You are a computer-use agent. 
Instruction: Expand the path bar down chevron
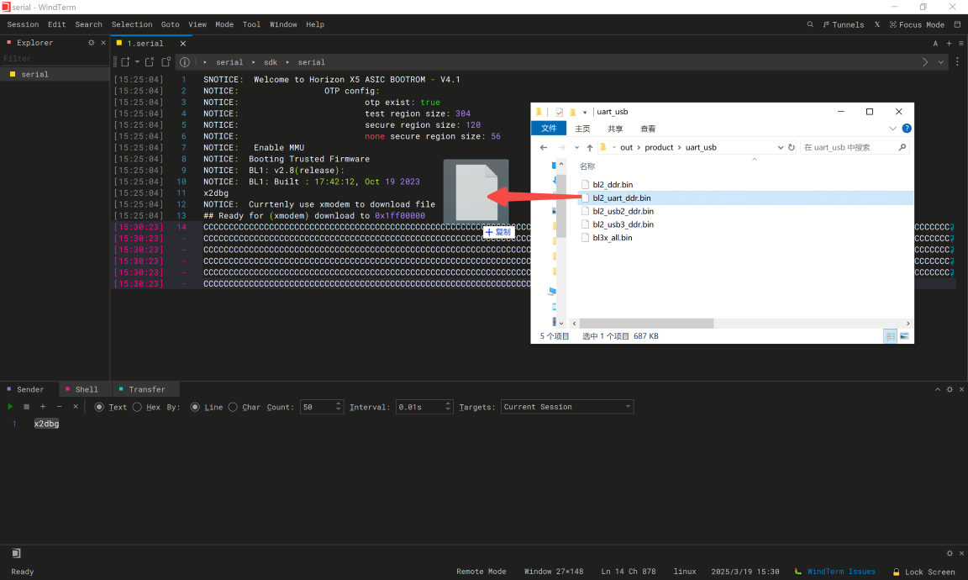click(941, 61)
